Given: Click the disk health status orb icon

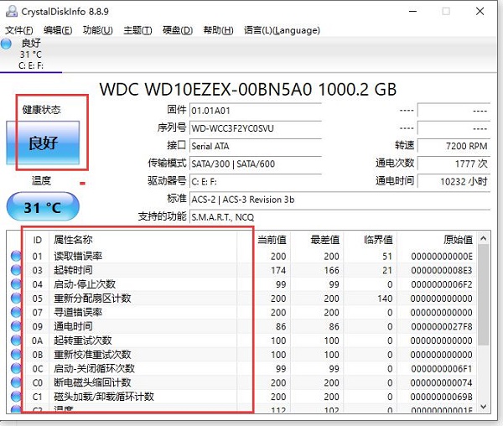Looking at the screenshot, I should click(x=8, y=44).
